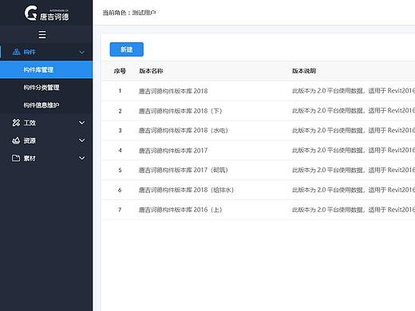Expand the 资源 menu chevron
Viewport: 415px width, 311px height.
pyautogui.click(x=82, y=140)
